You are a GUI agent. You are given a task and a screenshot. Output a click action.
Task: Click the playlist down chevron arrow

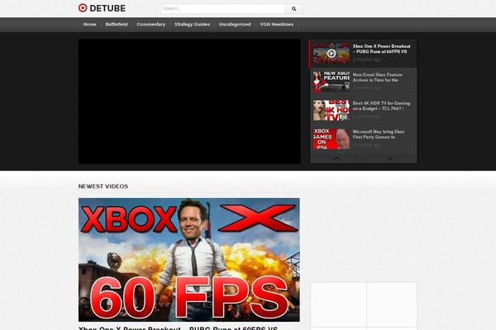(390, 158)
